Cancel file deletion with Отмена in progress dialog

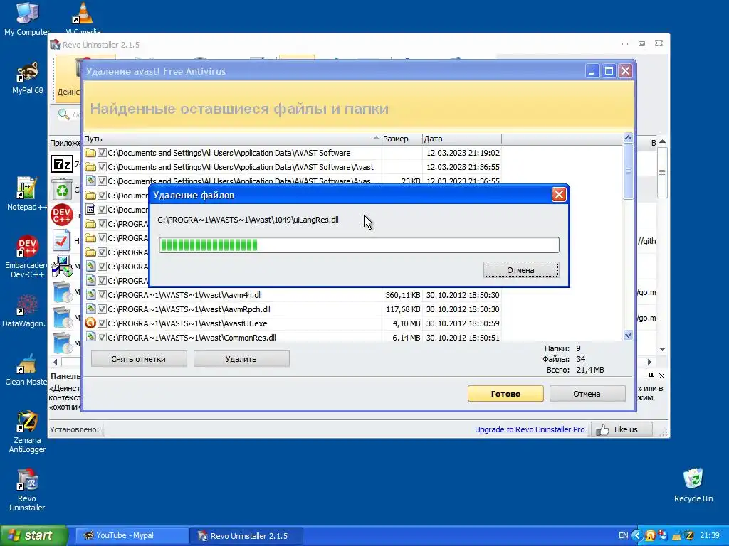pyautogui.click(x=521, y=270)
